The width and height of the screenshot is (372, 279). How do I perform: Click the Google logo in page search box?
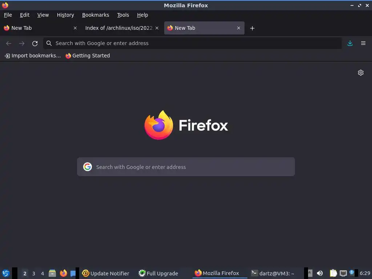click(x=88, y=167)
